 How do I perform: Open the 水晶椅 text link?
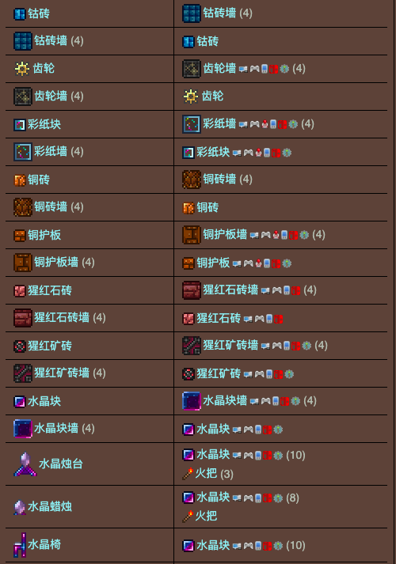(44, 544)
